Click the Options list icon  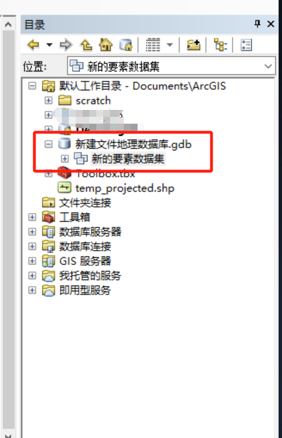coord(246,45)
